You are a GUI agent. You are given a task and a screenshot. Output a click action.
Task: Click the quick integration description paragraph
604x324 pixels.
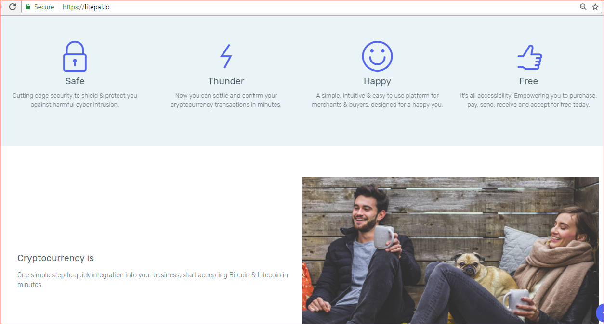(x=153, y=280)
